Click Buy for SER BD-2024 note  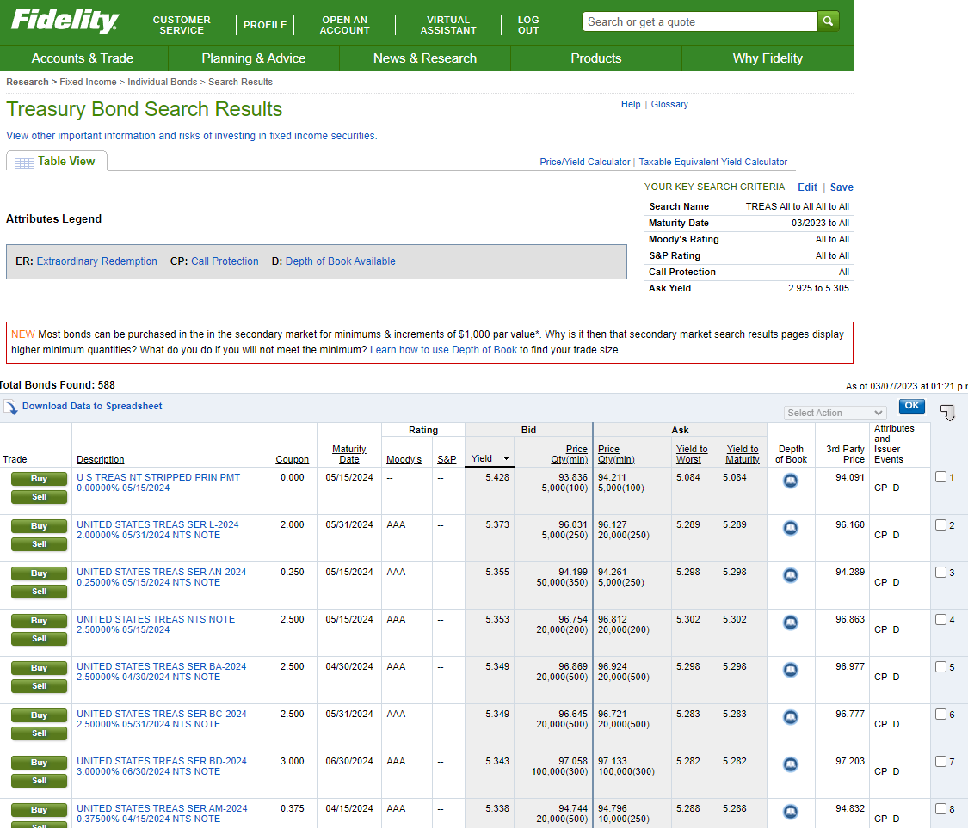39,763
